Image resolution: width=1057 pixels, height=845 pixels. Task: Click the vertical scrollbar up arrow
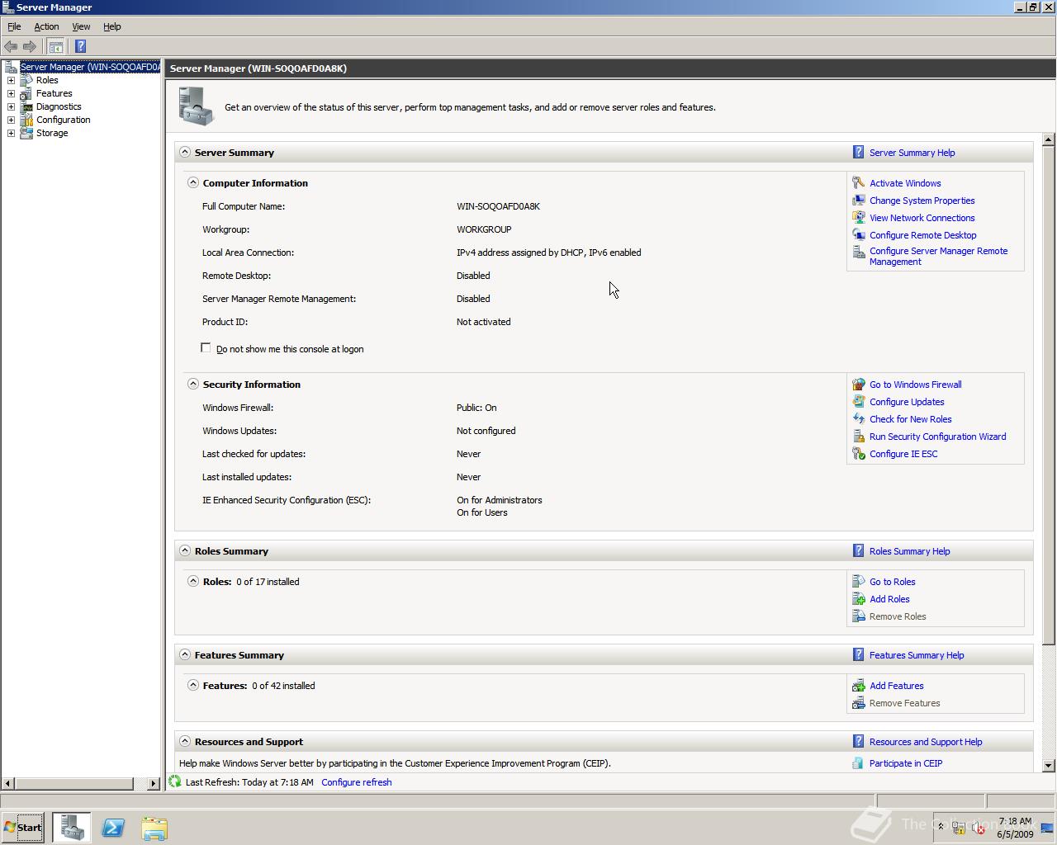[1049, 139]
